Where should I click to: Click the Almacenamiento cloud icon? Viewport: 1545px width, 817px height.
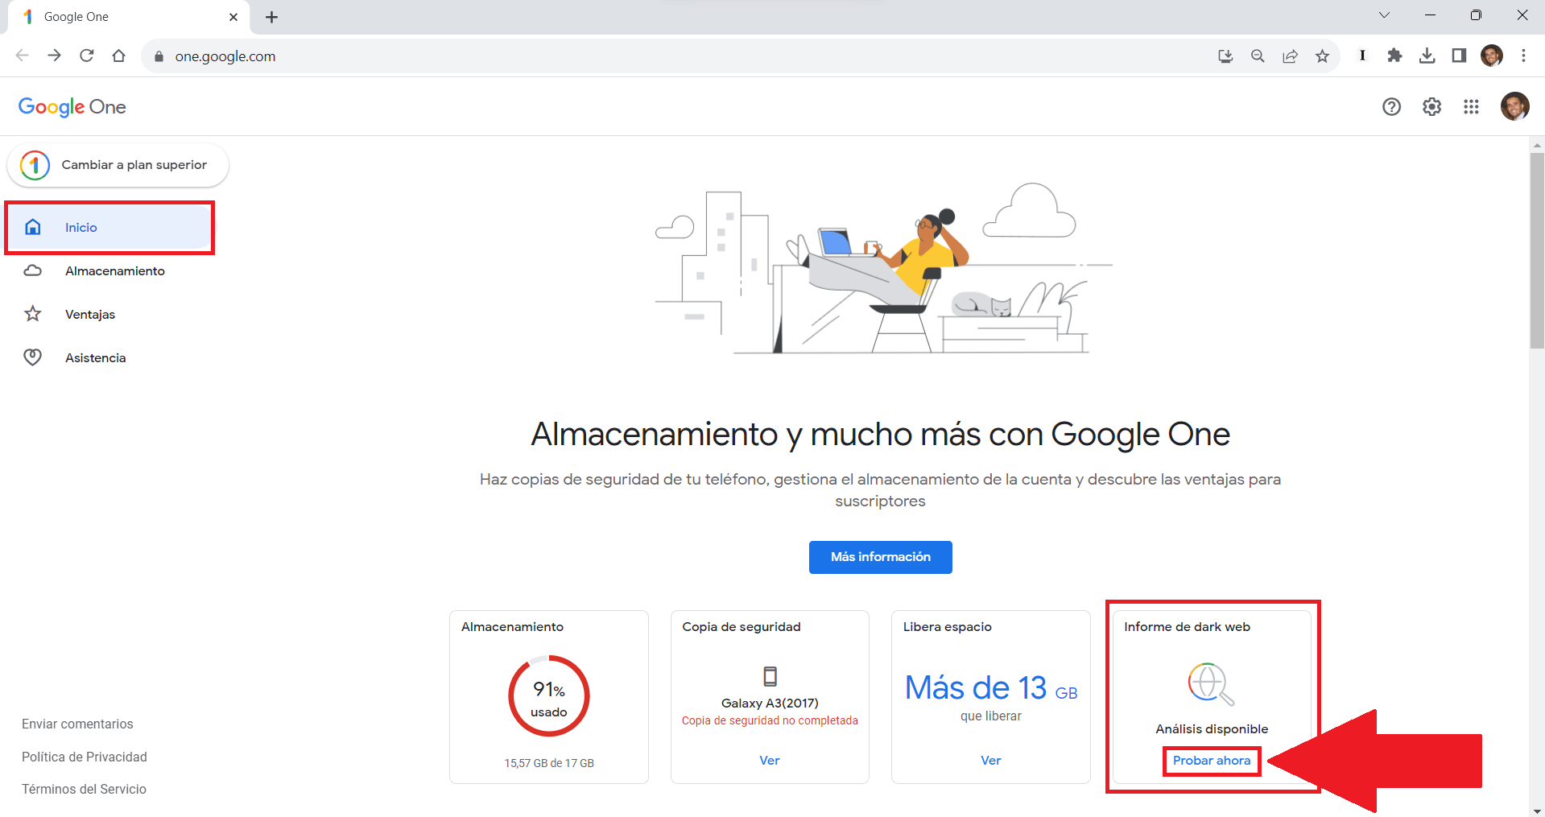point(33,270)
